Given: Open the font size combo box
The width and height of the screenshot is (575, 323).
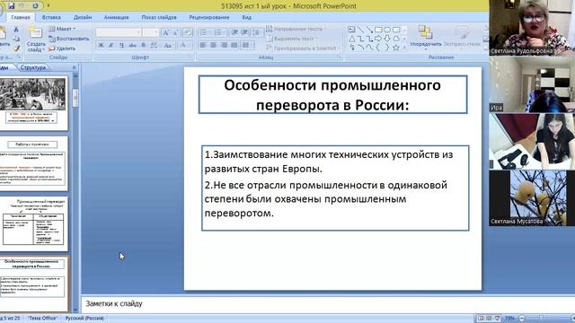Looking at the screenshot, I should click(x=151, y=32).
